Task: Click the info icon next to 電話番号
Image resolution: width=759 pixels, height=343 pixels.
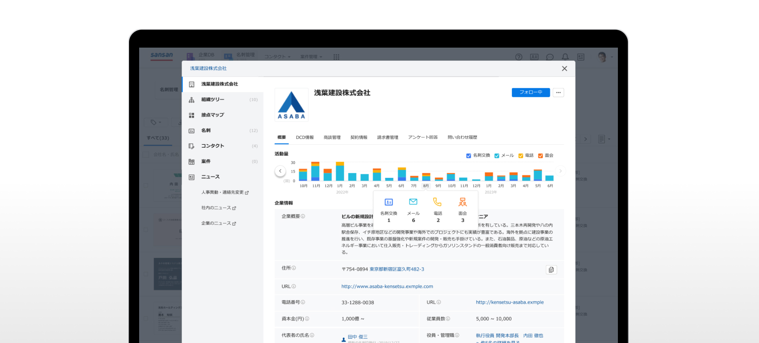Action: 303,302
